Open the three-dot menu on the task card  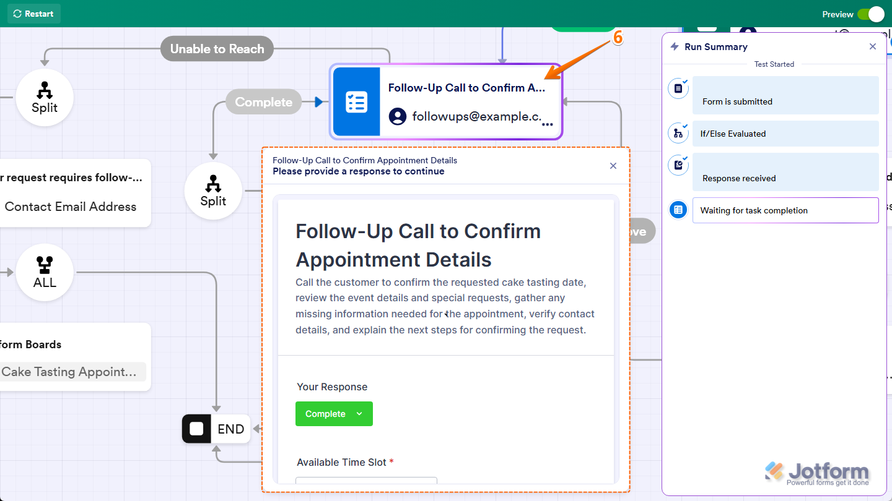pos(548,124)
